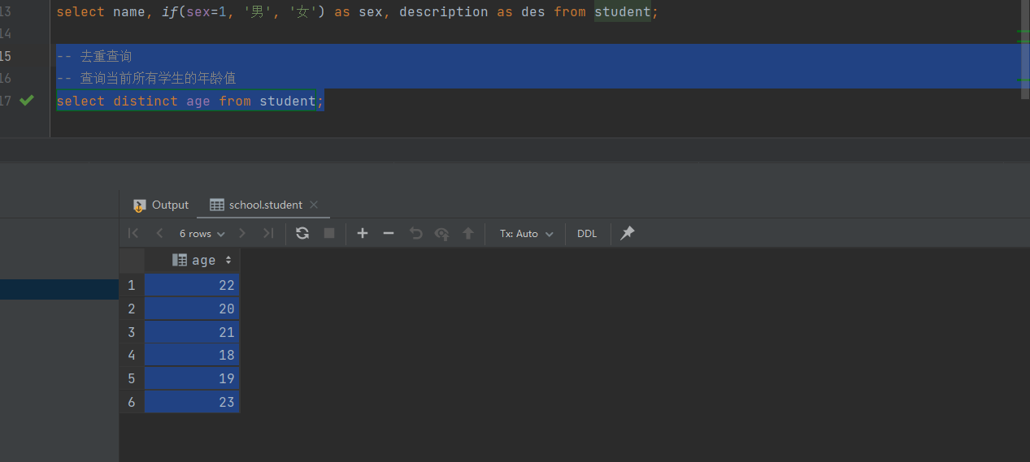Click line number 15 in gutter
The width and height of the screenshot is (1030, 462).
point(6,56)
